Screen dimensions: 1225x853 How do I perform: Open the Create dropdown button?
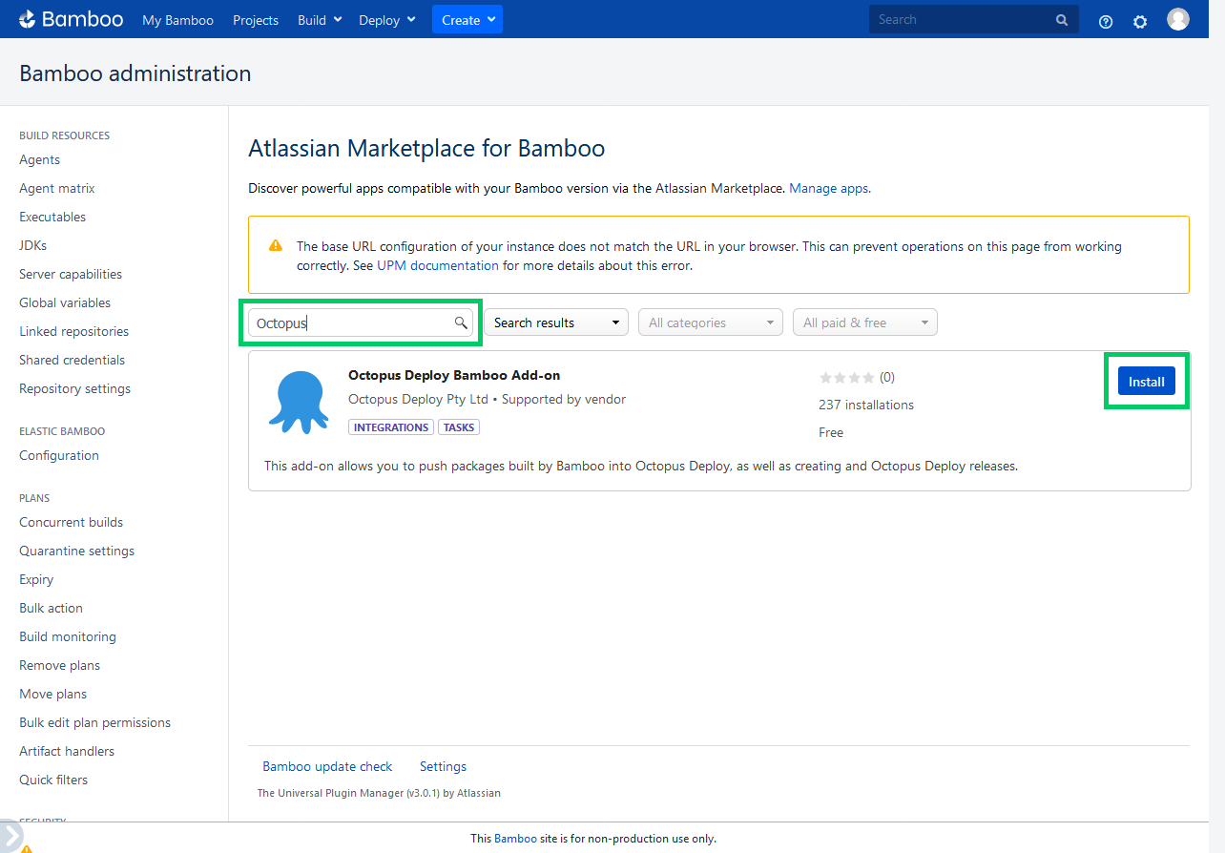tap(467, 19)
